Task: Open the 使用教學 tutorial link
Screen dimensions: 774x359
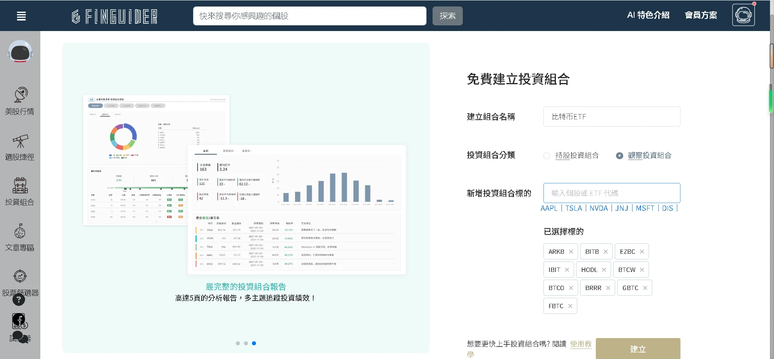Action: click(x=580, y=344)
